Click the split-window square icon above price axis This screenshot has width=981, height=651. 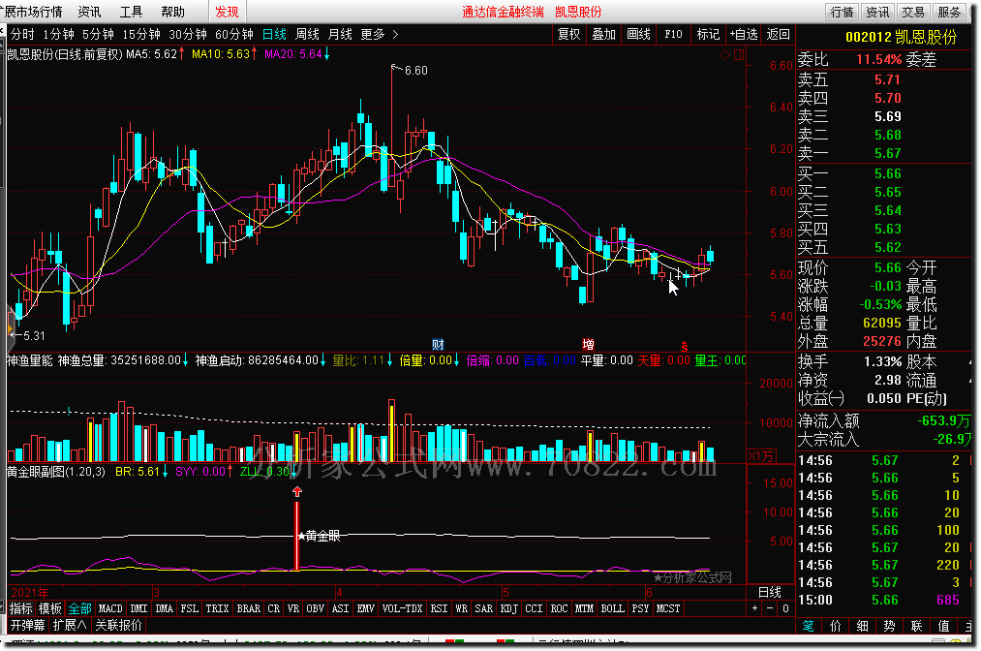pyautogui.click(x=739, y=55)
